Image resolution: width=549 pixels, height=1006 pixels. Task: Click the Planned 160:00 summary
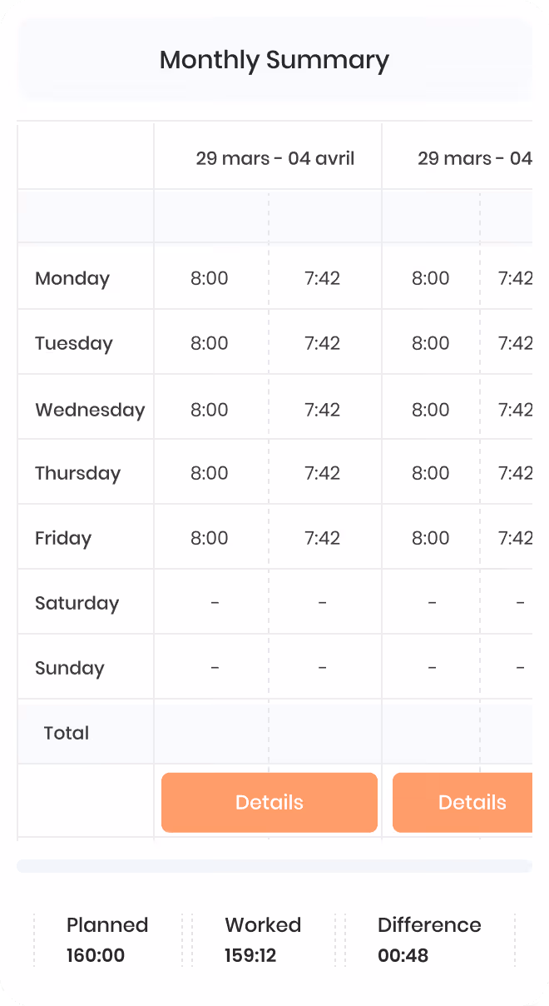(x=107, y=940)
